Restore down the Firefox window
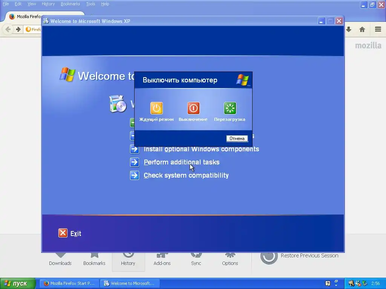Screen dimensions: 386x289 372,5
